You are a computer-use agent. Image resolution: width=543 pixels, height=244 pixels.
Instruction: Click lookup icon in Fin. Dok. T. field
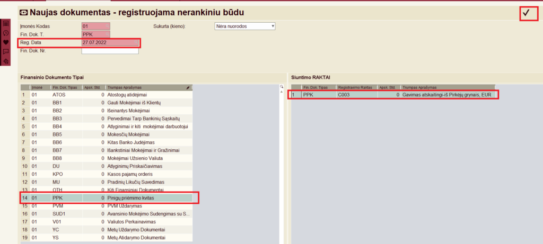107,34
